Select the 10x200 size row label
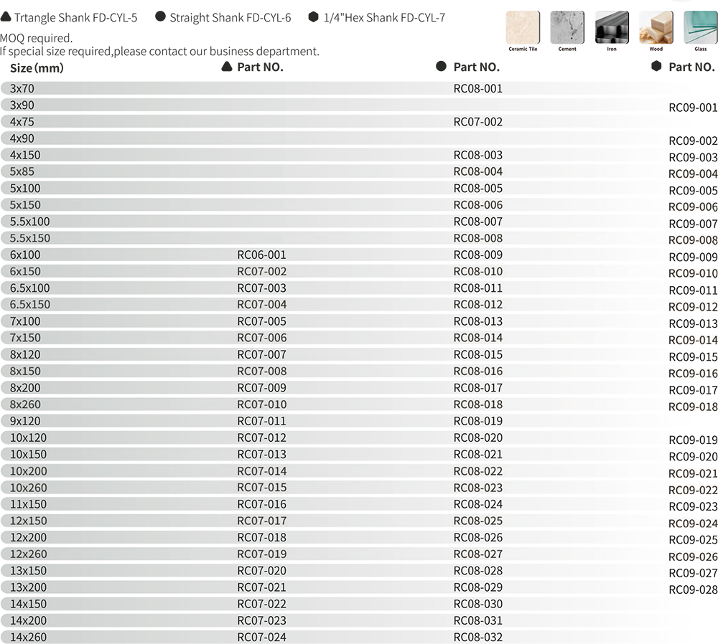 (29, 471)
